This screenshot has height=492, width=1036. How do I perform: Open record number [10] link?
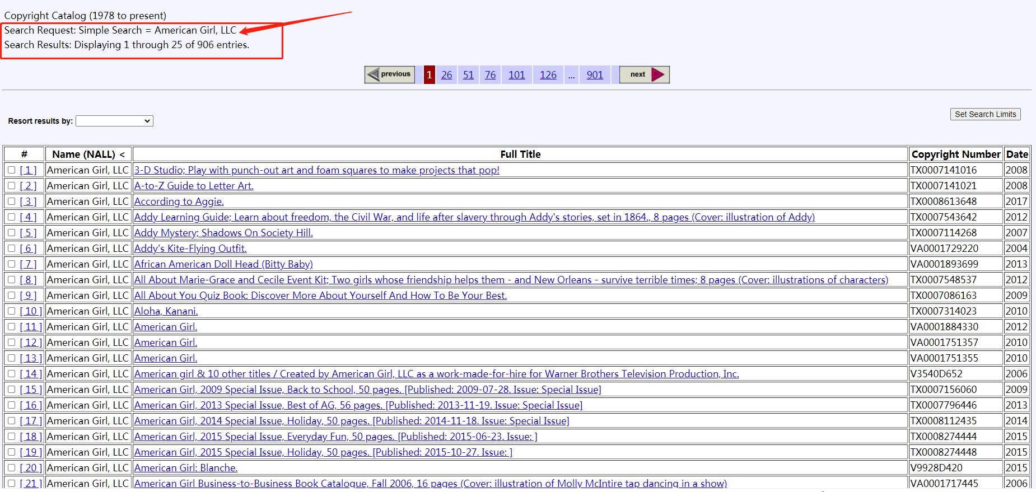[x=31, y=311]
